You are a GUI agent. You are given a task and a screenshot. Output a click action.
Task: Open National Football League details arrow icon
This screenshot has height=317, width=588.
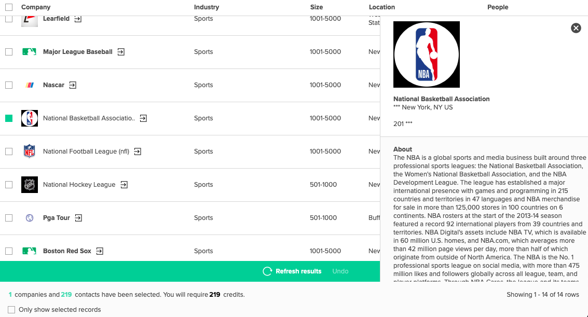point(138,151)
